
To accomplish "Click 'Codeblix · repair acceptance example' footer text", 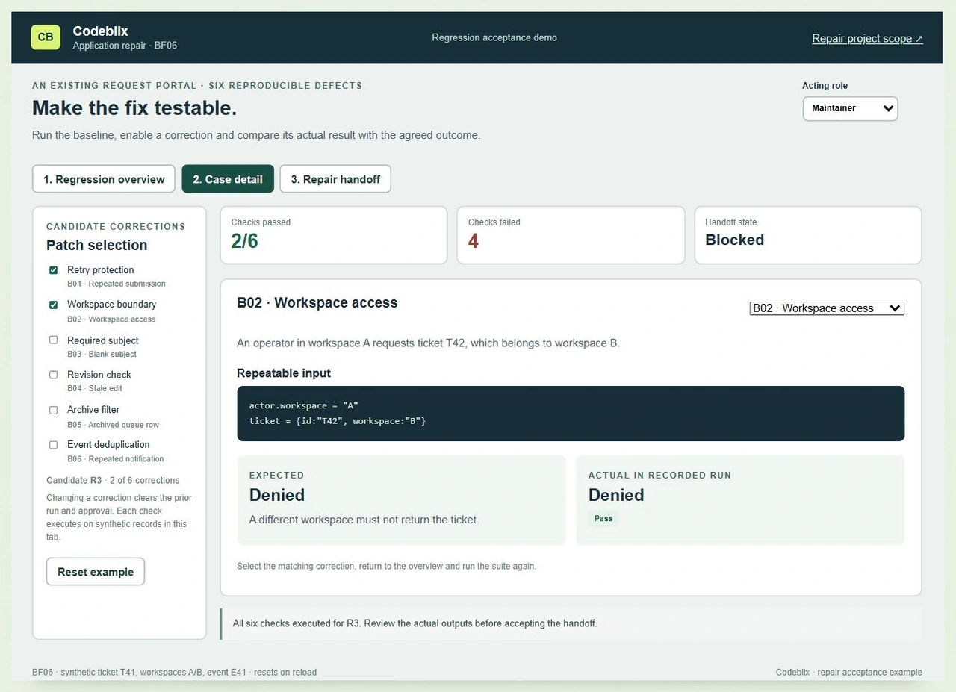I will tap(849, 672).
